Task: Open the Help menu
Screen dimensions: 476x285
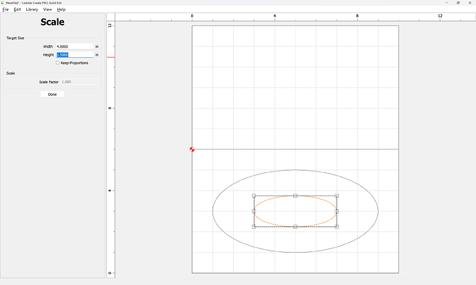Action: 61,10
